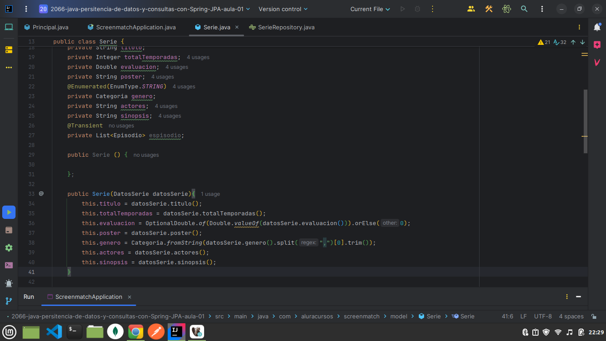Change file encoding UTF-8
The width and height of the screenshot is (606, 341).
[x=543, y=317]
